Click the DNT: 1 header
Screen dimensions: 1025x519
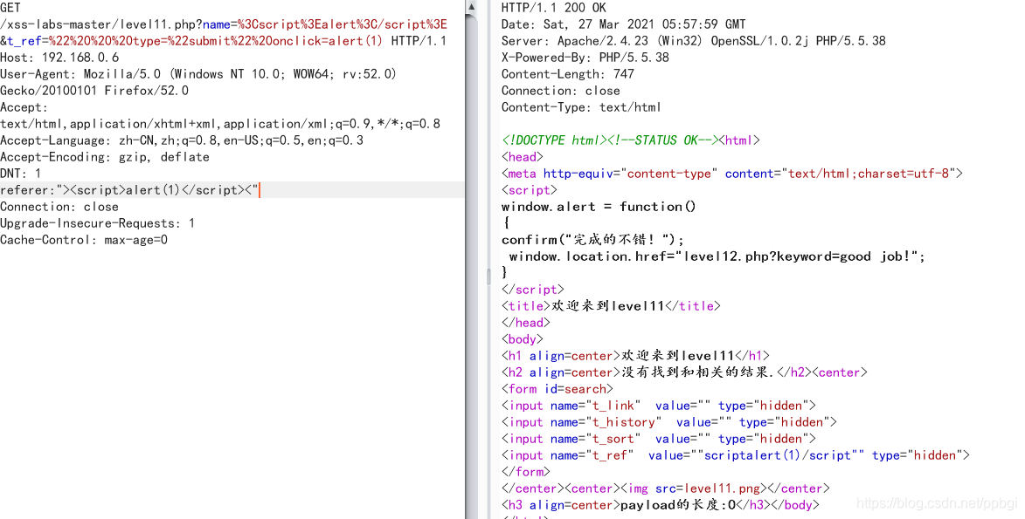pyautogui.click(x=20, y=174)
